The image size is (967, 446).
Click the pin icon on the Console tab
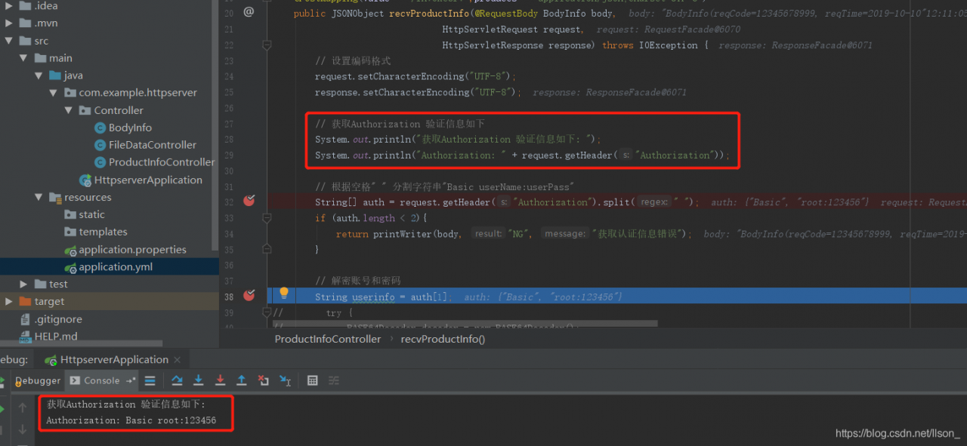[x=131, y=380]
